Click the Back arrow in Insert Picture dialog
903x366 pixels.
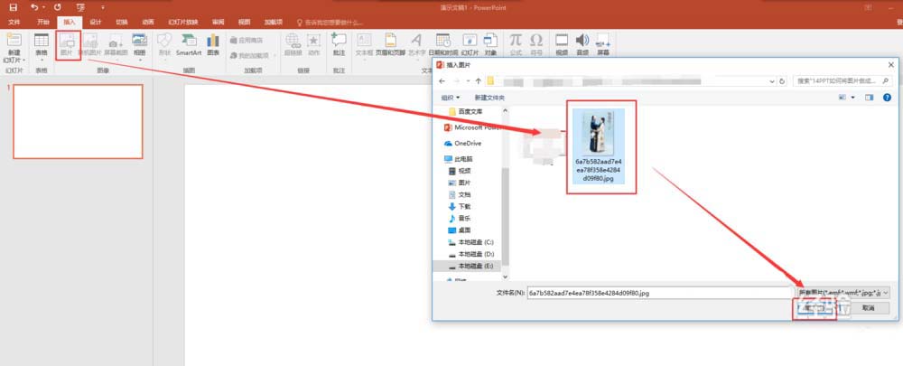[442, 81]
